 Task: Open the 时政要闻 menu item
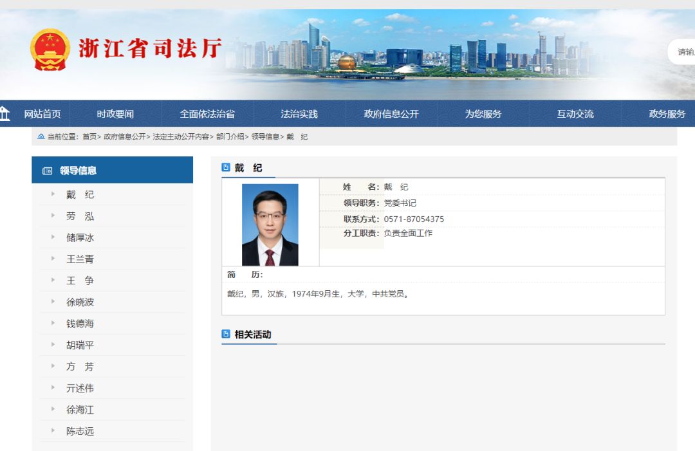(115, 114)
